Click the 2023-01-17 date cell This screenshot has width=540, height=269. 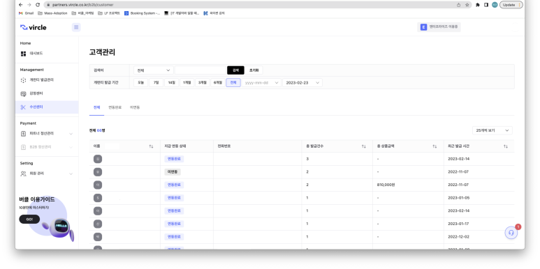click(x=458, y=224)
